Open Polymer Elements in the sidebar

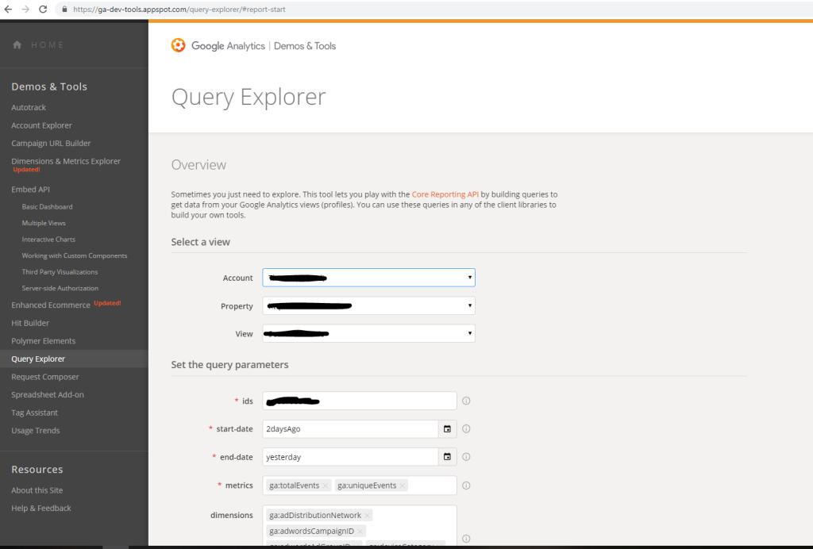43,341
